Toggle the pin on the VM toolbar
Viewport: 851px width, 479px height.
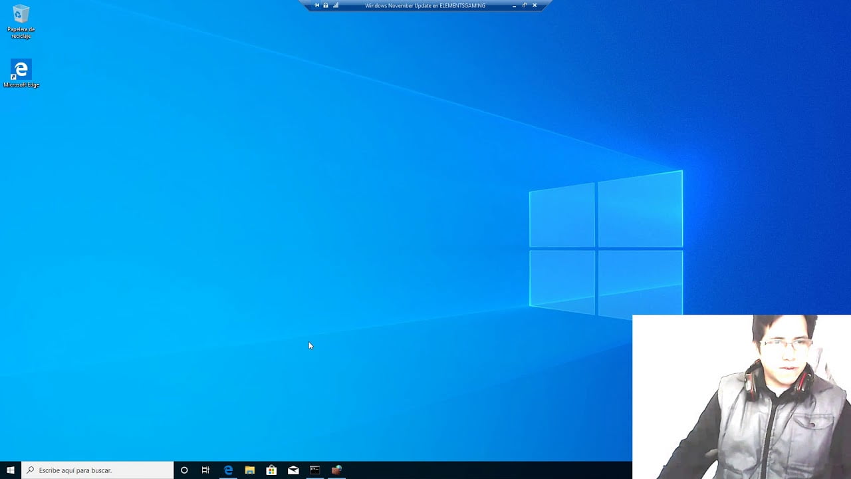click(x=316, y=5)
